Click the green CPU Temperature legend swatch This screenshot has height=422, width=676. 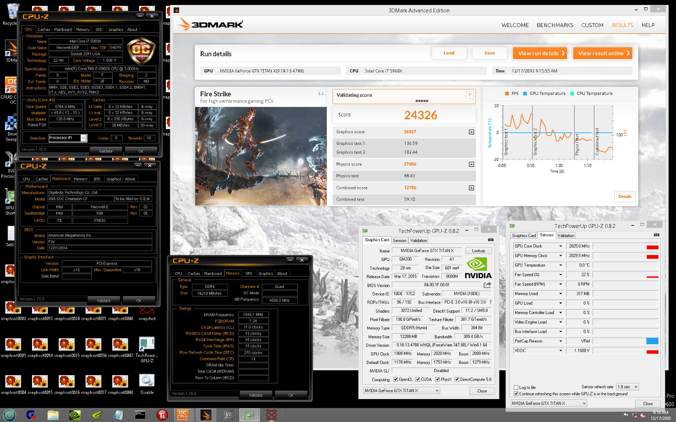click(x=572, y=94)
